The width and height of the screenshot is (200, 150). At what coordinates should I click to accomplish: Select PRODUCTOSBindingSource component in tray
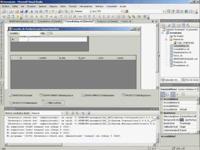(x=136, y=95)
